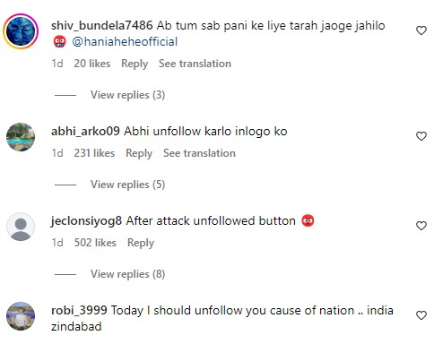Open username jeclonsiyog8
This screenshot has height=344, width=434.
tap(86, 221)
